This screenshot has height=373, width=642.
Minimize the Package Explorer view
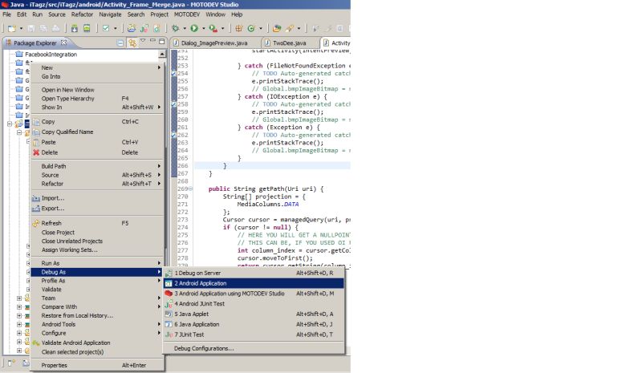coord(152,41)
